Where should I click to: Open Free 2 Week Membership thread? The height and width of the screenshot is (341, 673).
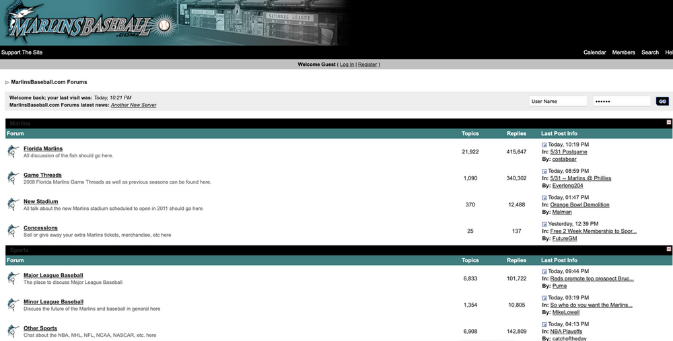click(x=593, y=231)
